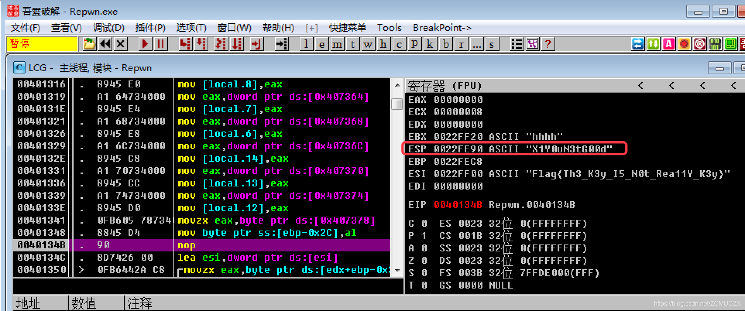Open the 选项(T) menu
Image resolution: width=745 pixels, height=311 pixels.
click(x=191, y=28)
